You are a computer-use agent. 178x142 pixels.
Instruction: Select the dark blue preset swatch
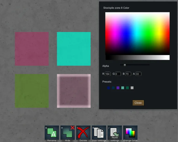(x=109, y=88)
